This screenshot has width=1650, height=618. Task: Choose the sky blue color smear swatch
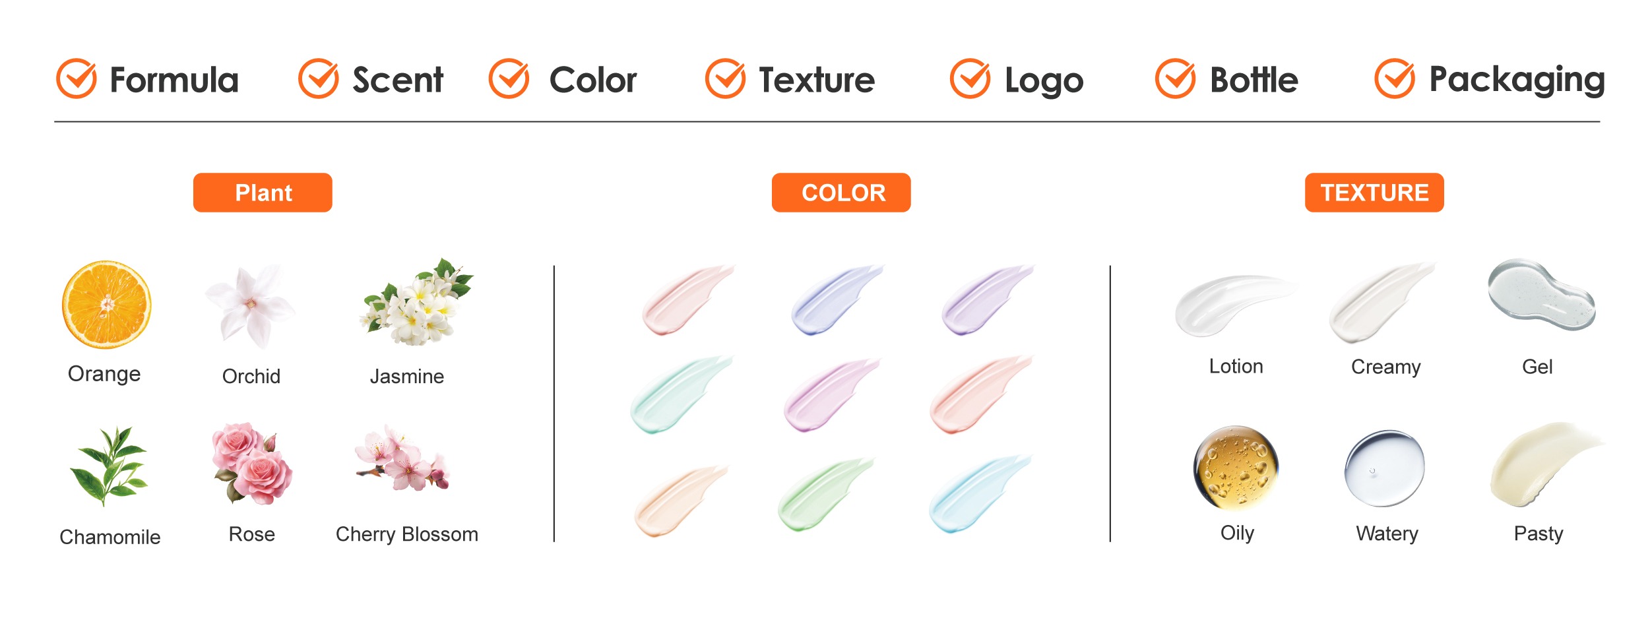click(x=980, y=493)
